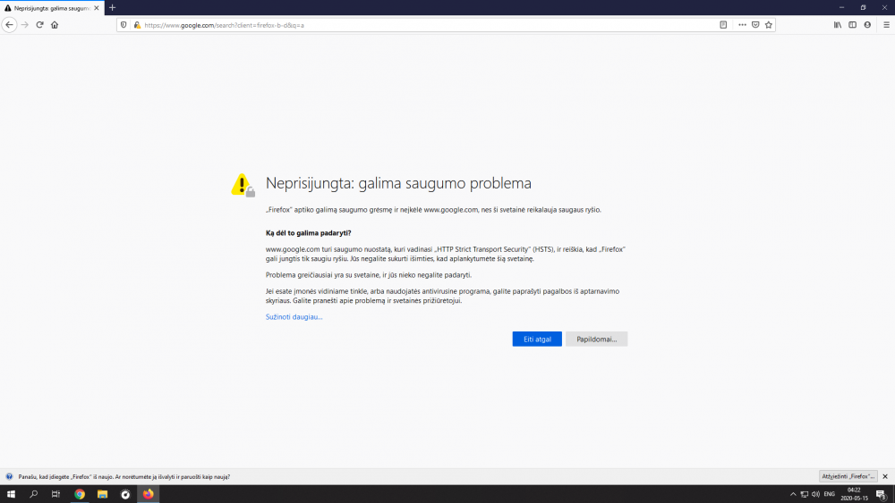895x503 pixels.
Task: Show the sidebars icon
Action: click(852, 25)
